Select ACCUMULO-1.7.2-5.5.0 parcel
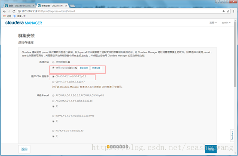The width and height of the screenshot is (238, 156). click(53, 95)
